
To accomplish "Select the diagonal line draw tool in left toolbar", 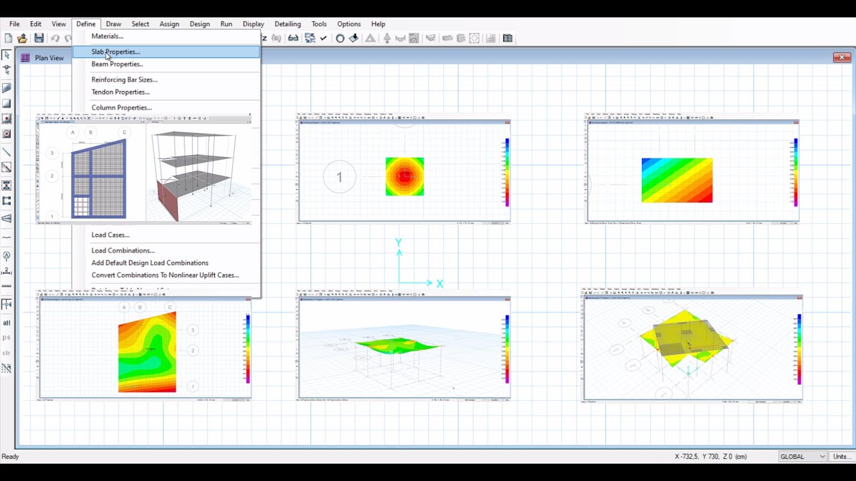I will [x=7, y=152].
